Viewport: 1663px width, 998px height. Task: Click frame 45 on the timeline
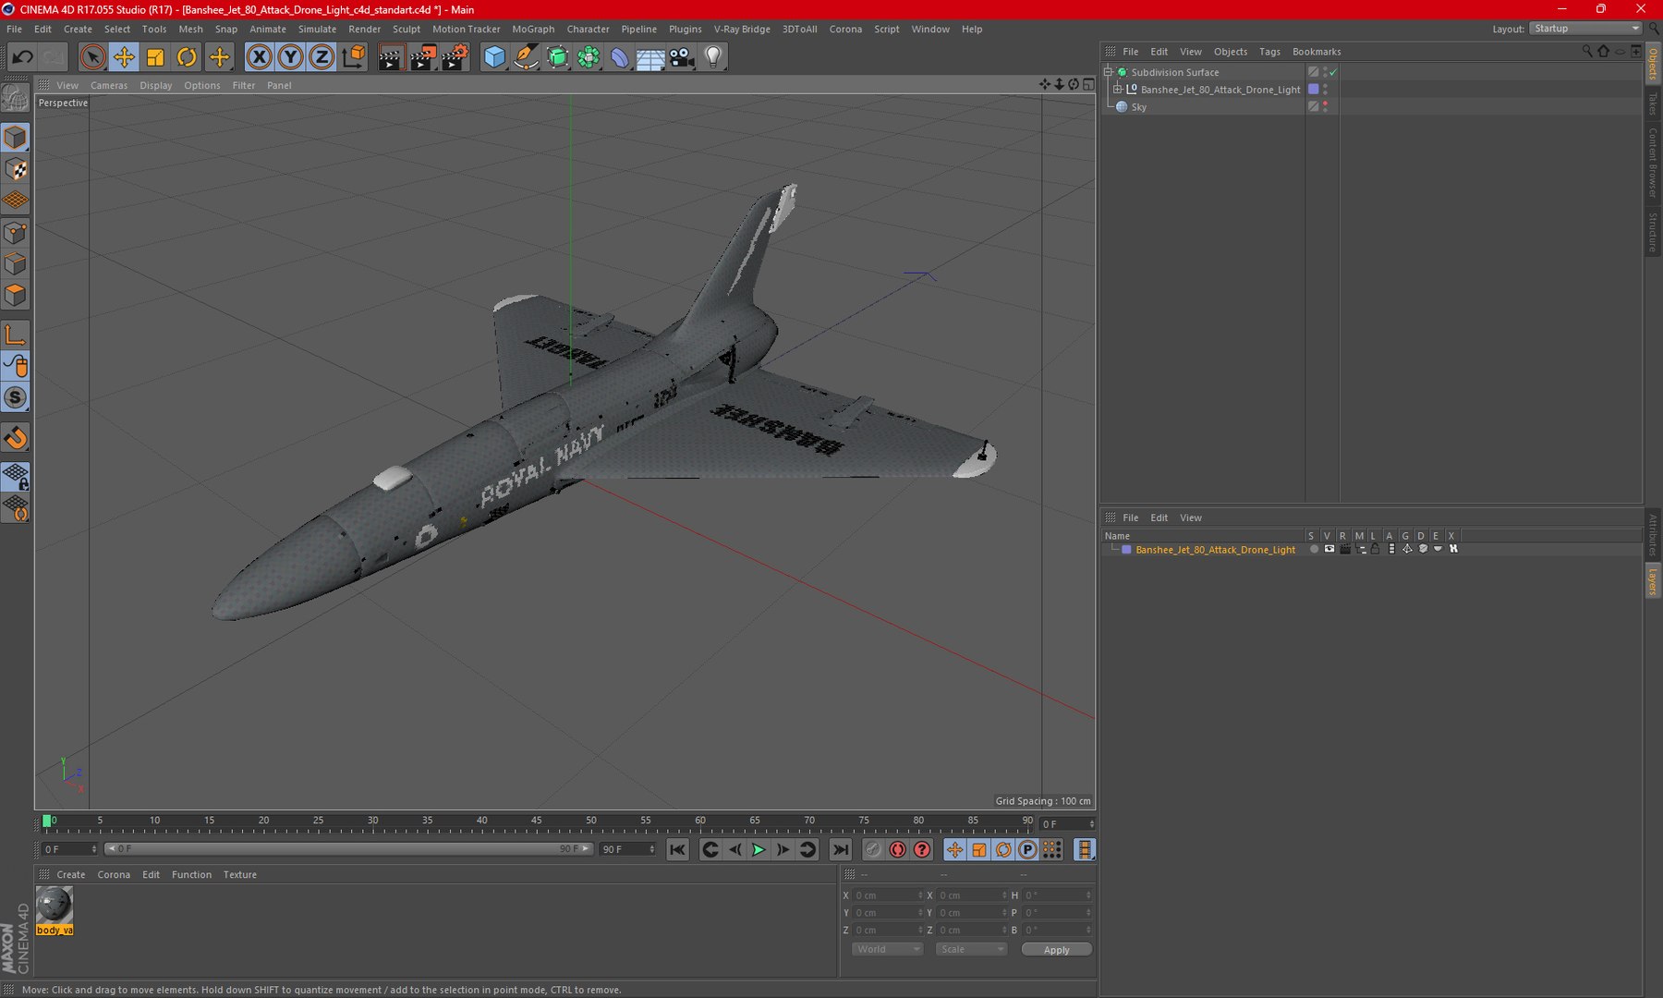tap(537, 821)
